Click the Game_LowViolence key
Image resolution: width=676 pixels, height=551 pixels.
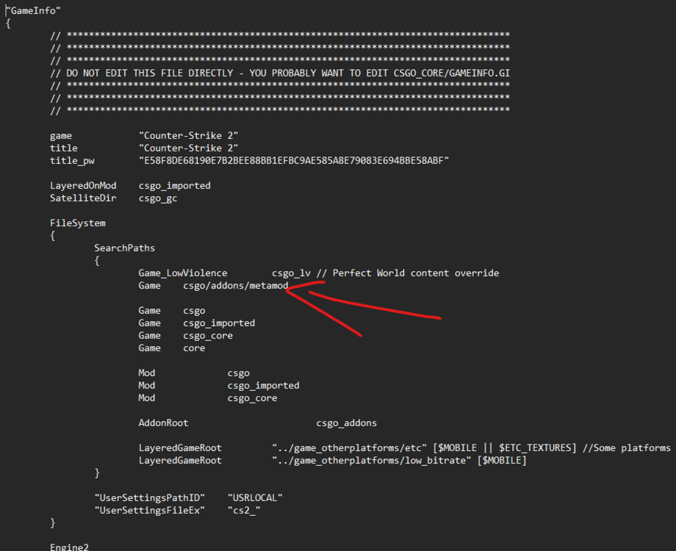(x=183, y=273)
